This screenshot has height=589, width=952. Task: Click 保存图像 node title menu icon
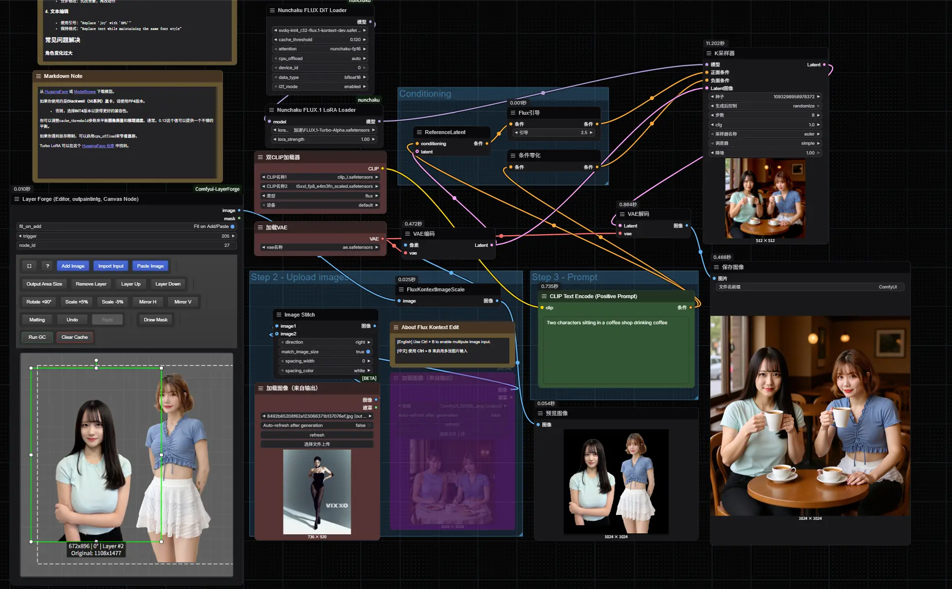coord(716,267)
